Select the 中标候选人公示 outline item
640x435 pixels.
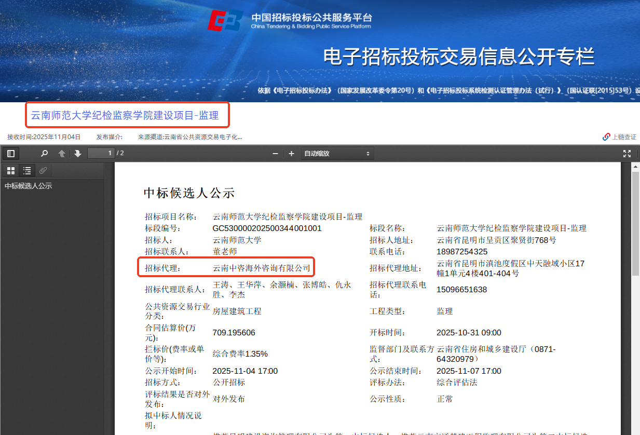tap(29, 186)
